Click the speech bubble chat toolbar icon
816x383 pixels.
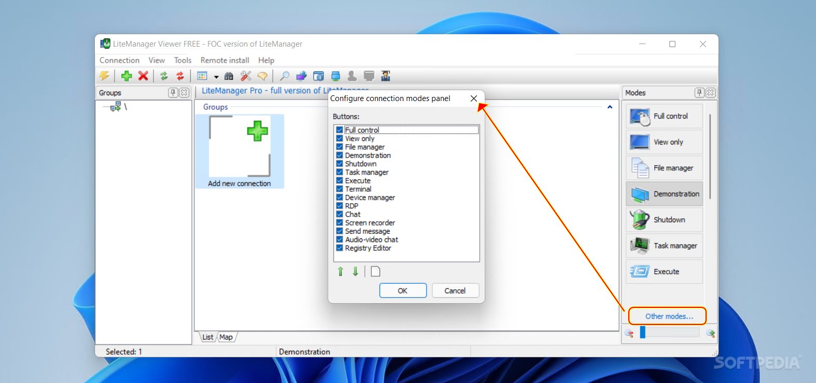[263, 76]
